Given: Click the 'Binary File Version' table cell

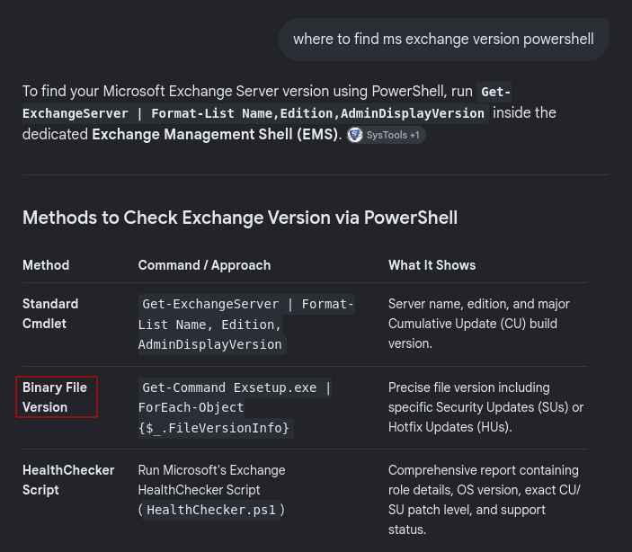Looking at the screenshot, I should tap(55, 397).
